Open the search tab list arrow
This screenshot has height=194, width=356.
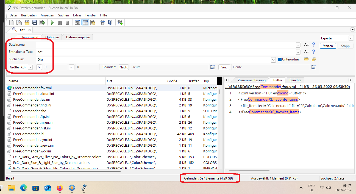tap(352, 30)
